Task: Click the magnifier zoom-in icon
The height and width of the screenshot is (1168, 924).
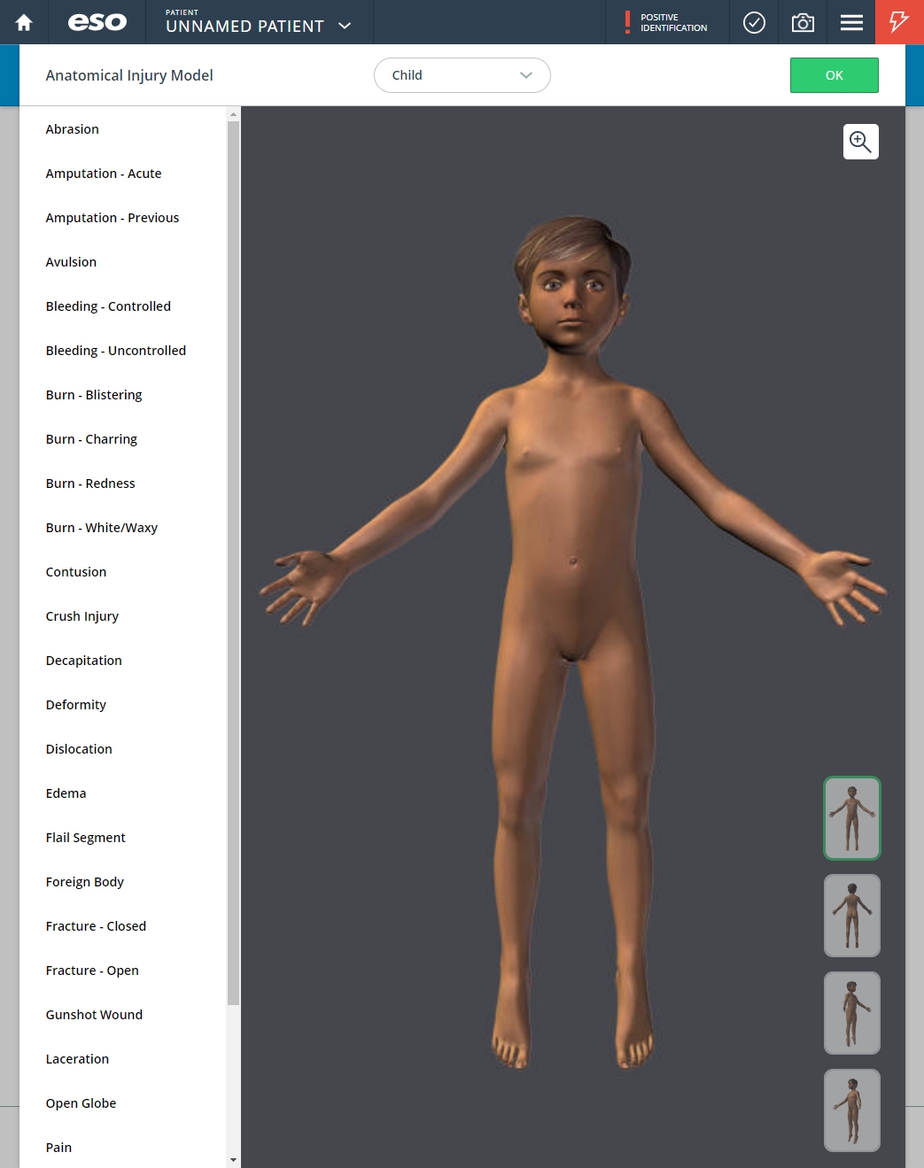Action: click(x=860, y=142)
